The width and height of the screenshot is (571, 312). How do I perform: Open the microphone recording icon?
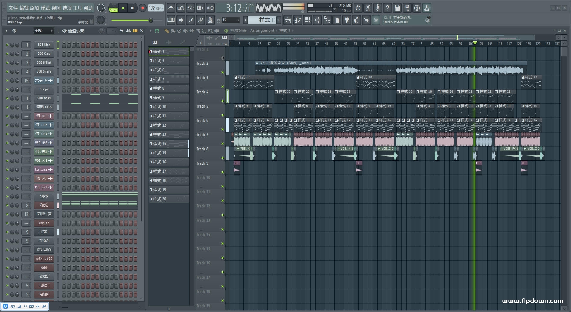pos(377,8)
